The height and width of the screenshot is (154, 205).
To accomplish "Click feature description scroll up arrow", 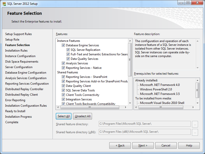I will click(x=197, y=41).
